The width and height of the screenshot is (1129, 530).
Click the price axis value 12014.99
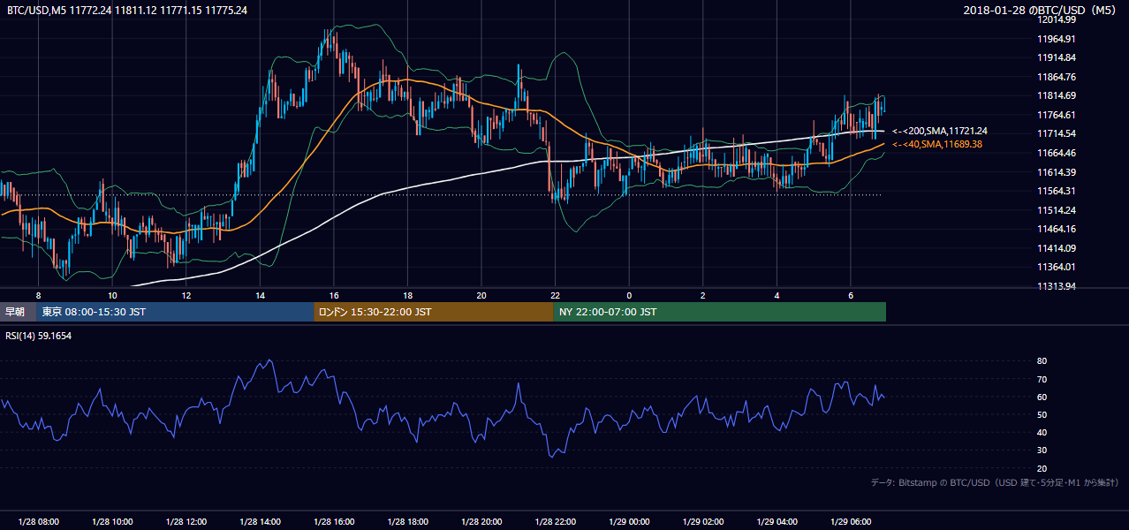(x=1055, y=19)
